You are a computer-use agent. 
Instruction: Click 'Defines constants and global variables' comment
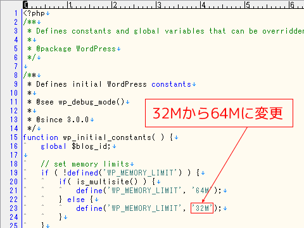120,31
